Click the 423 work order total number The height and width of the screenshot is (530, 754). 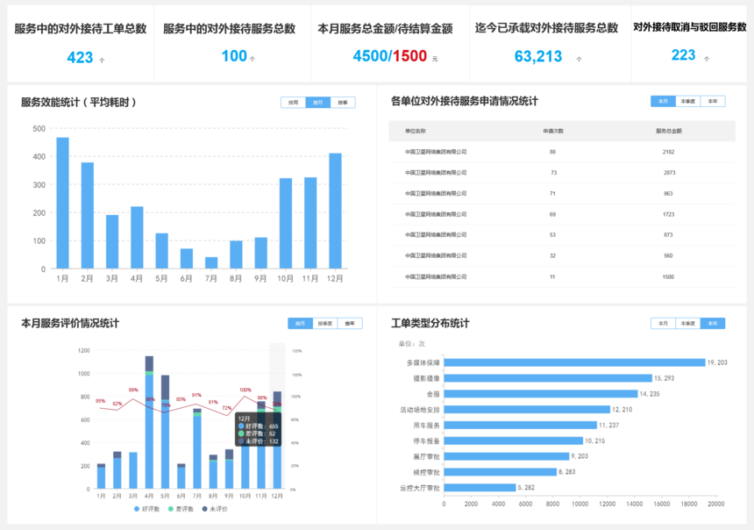coord(80,58)
